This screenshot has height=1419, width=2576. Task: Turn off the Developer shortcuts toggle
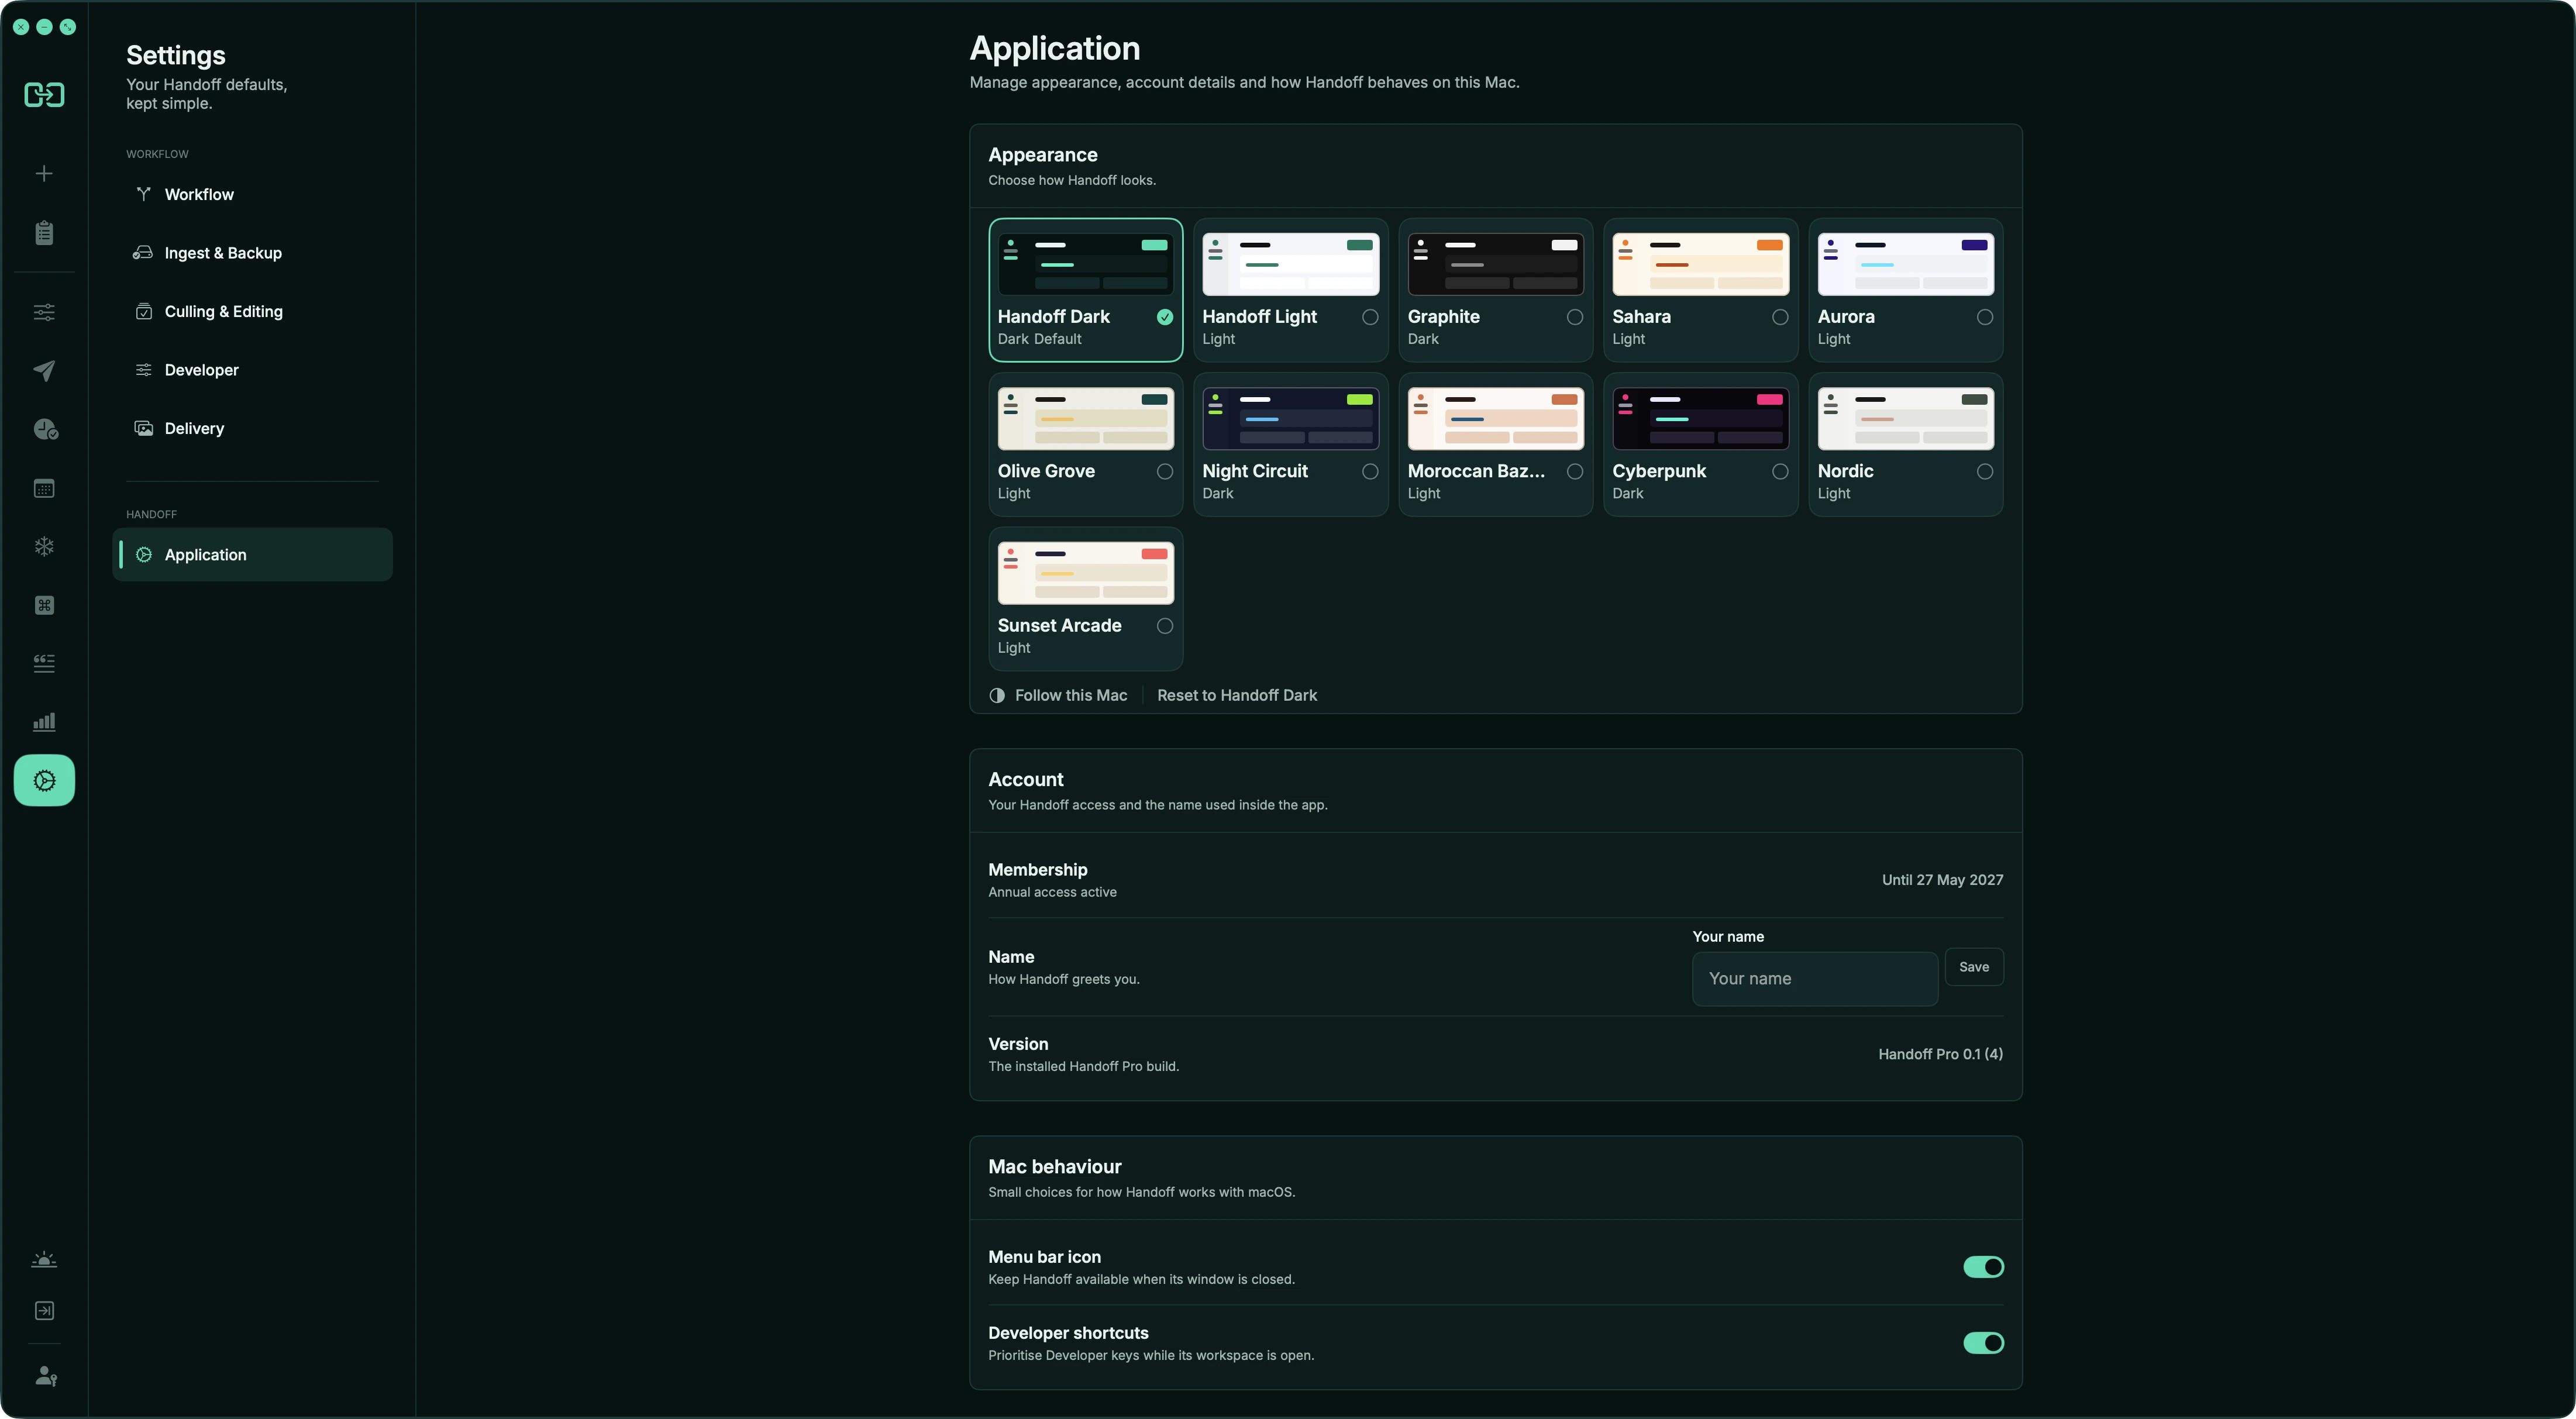(x=1983, y=1344)
